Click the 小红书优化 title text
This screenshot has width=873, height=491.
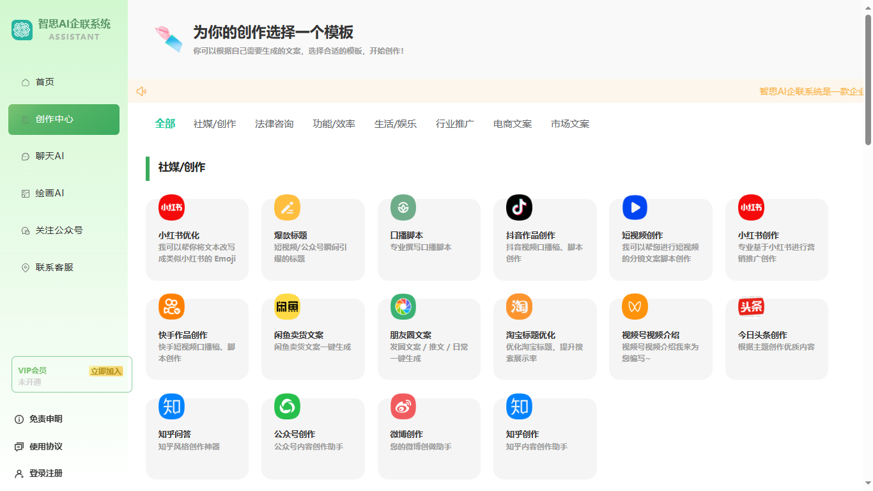(x=179, y=235)
